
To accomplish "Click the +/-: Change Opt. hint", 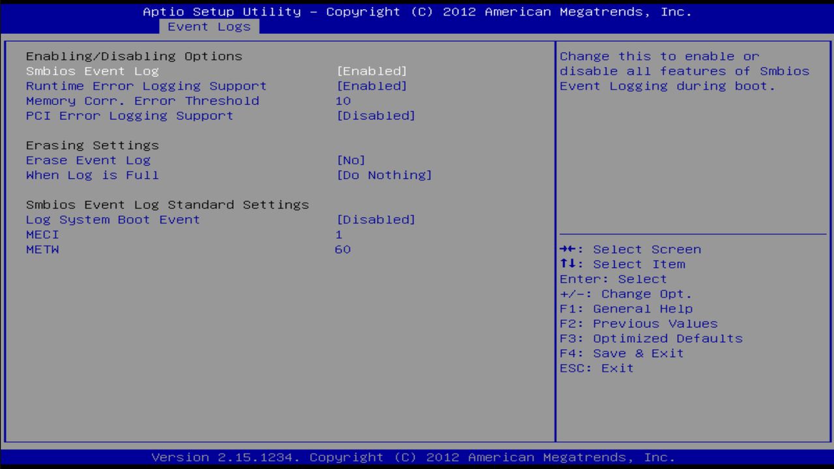I will click(x=626, y=294).
